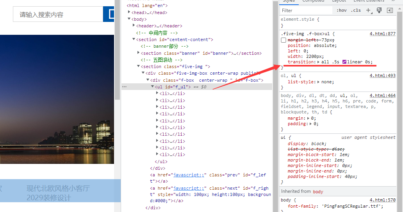Expand the section class banner node
The height and width of the screenshot is (212, 403).
point(138,53)
